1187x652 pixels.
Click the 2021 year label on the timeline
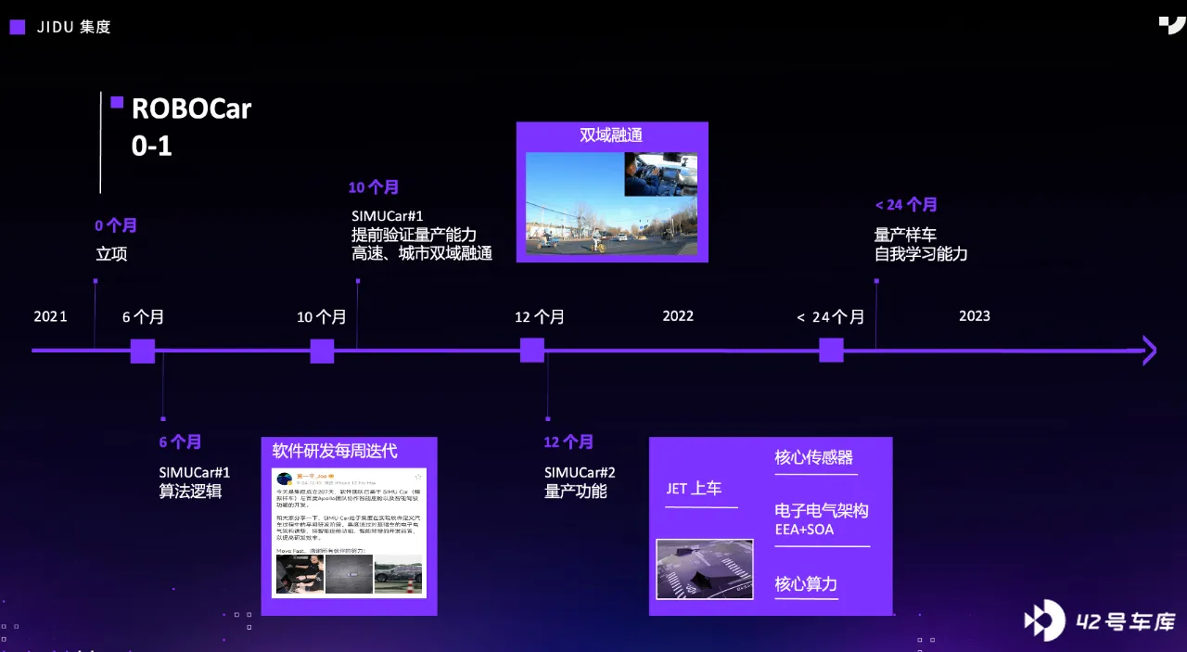point(51,316)
